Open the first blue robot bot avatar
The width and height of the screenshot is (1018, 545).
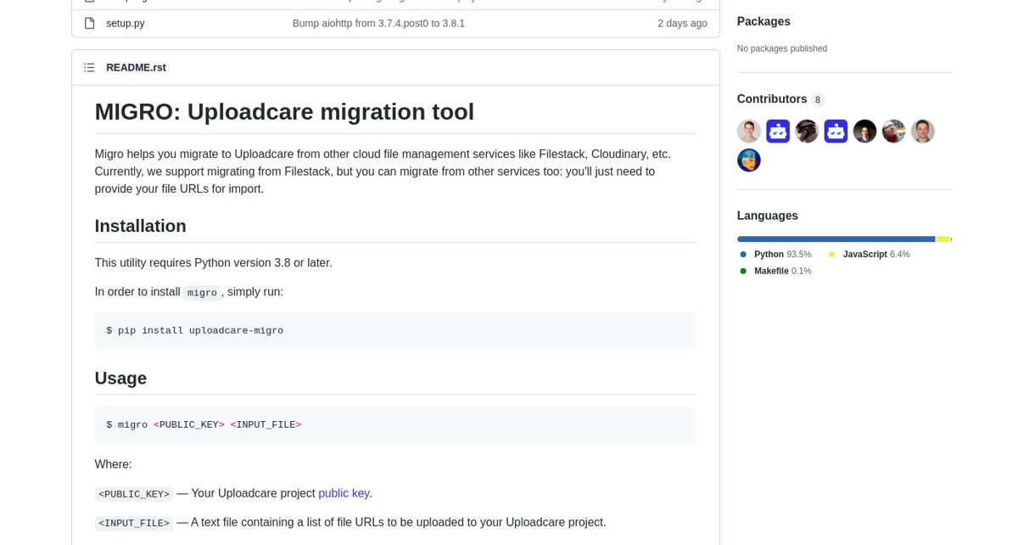778,131
